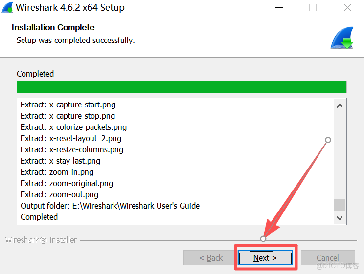Select the Output folder log line
The height and width of the screenshot is (274, 364).
(x=110, y=206)
